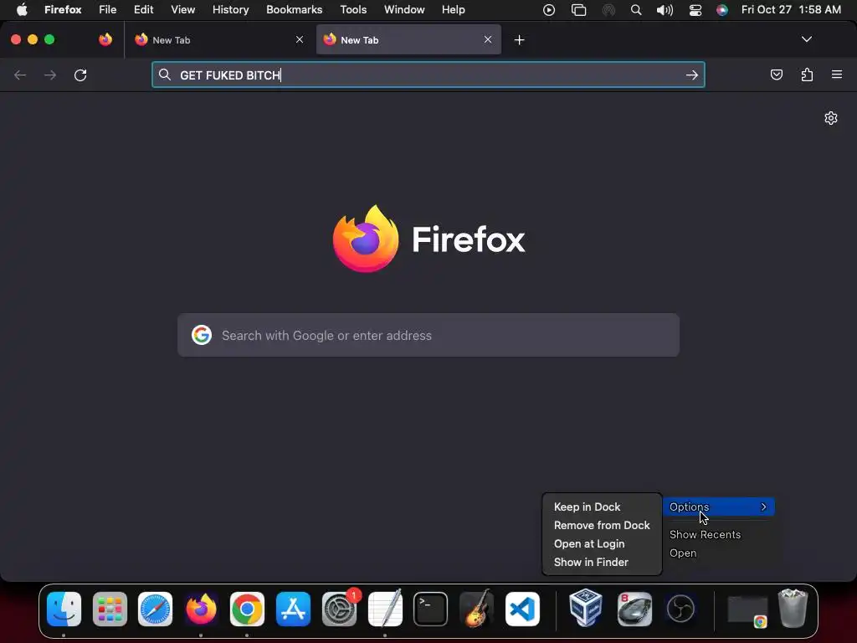Click the pinned Firefox tab icon
Screen dimensions: 857x643
(x=105, y=39)
